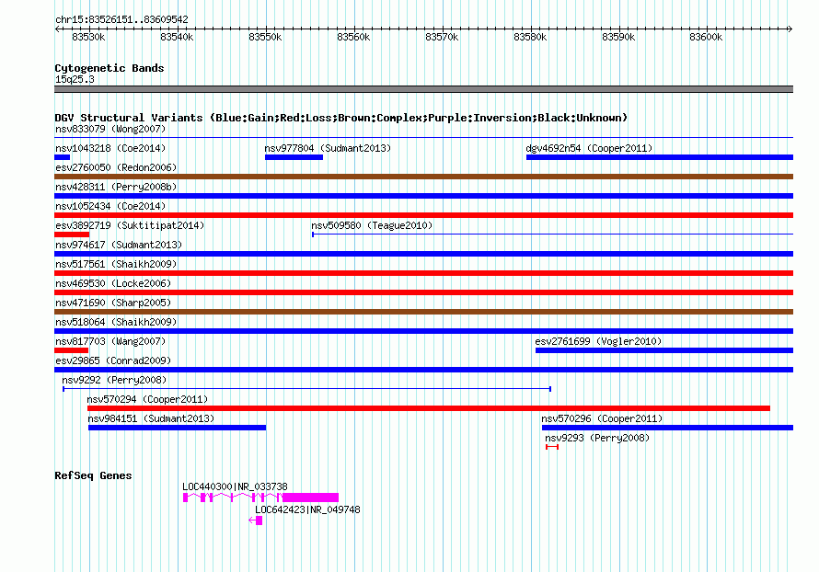
Task: Click the chr15:83526151..83609542 coordinates text
Action: click(x=121, y=19)
